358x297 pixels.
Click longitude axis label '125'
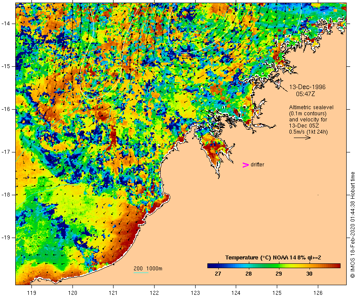(277, 293)
